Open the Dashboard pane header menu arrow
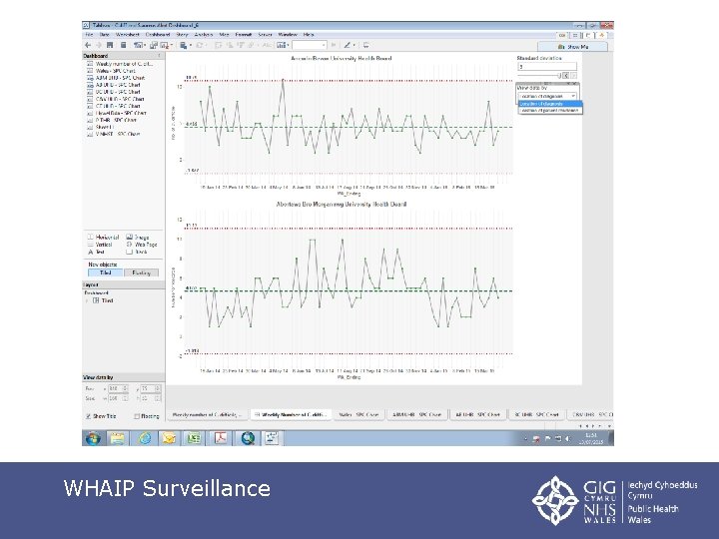The image size is (719, 539). click(159, 56)
